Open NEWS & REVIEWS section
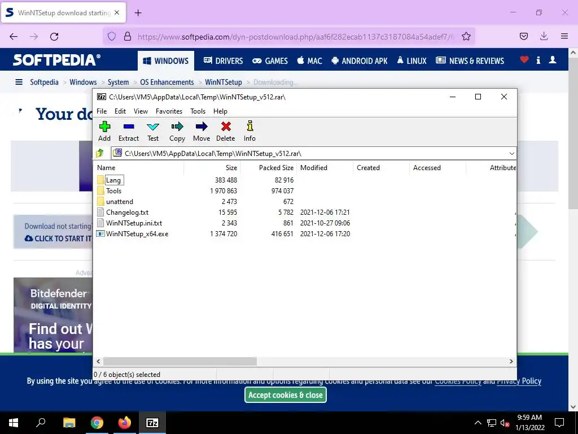 click(x=470, y=61)
